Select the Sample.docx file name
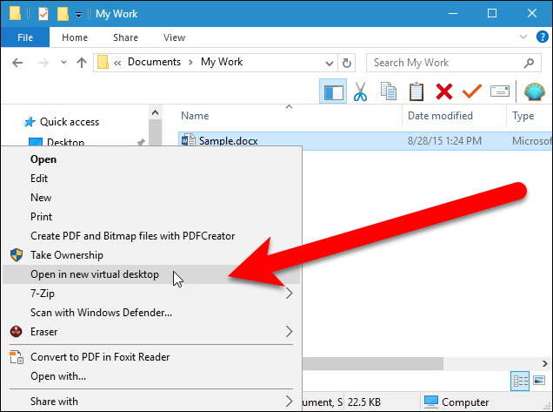 click(228, 141)
